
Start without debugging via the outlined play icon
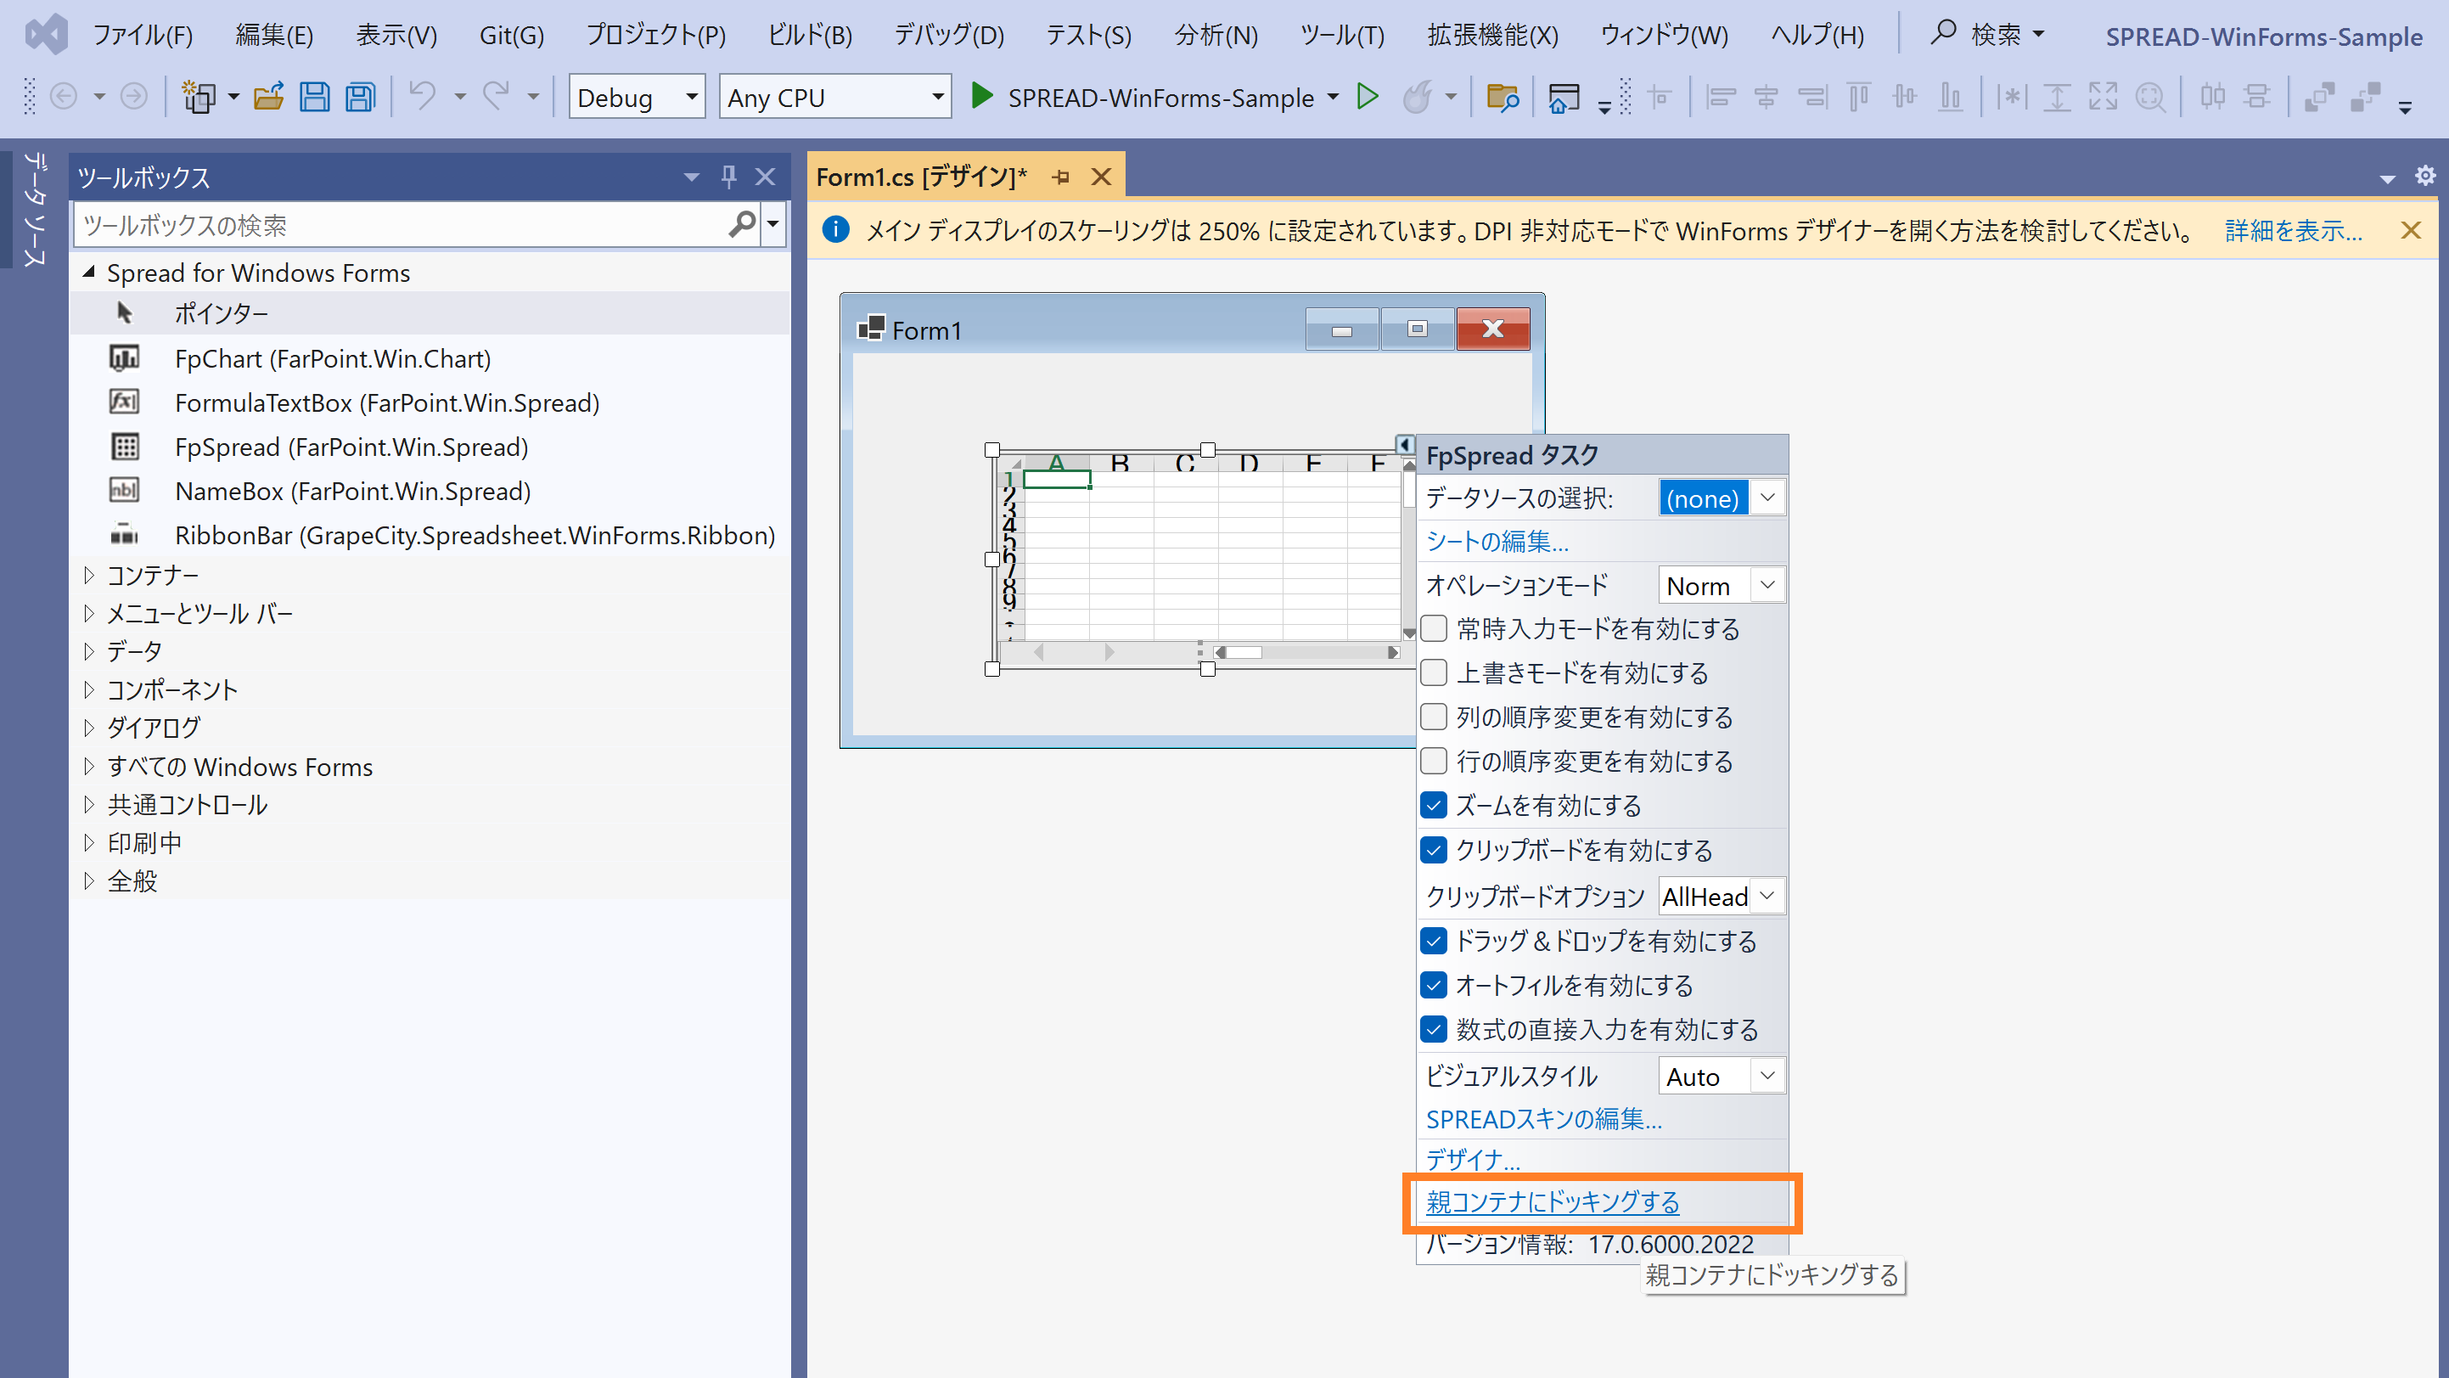tap(1367, 96)
